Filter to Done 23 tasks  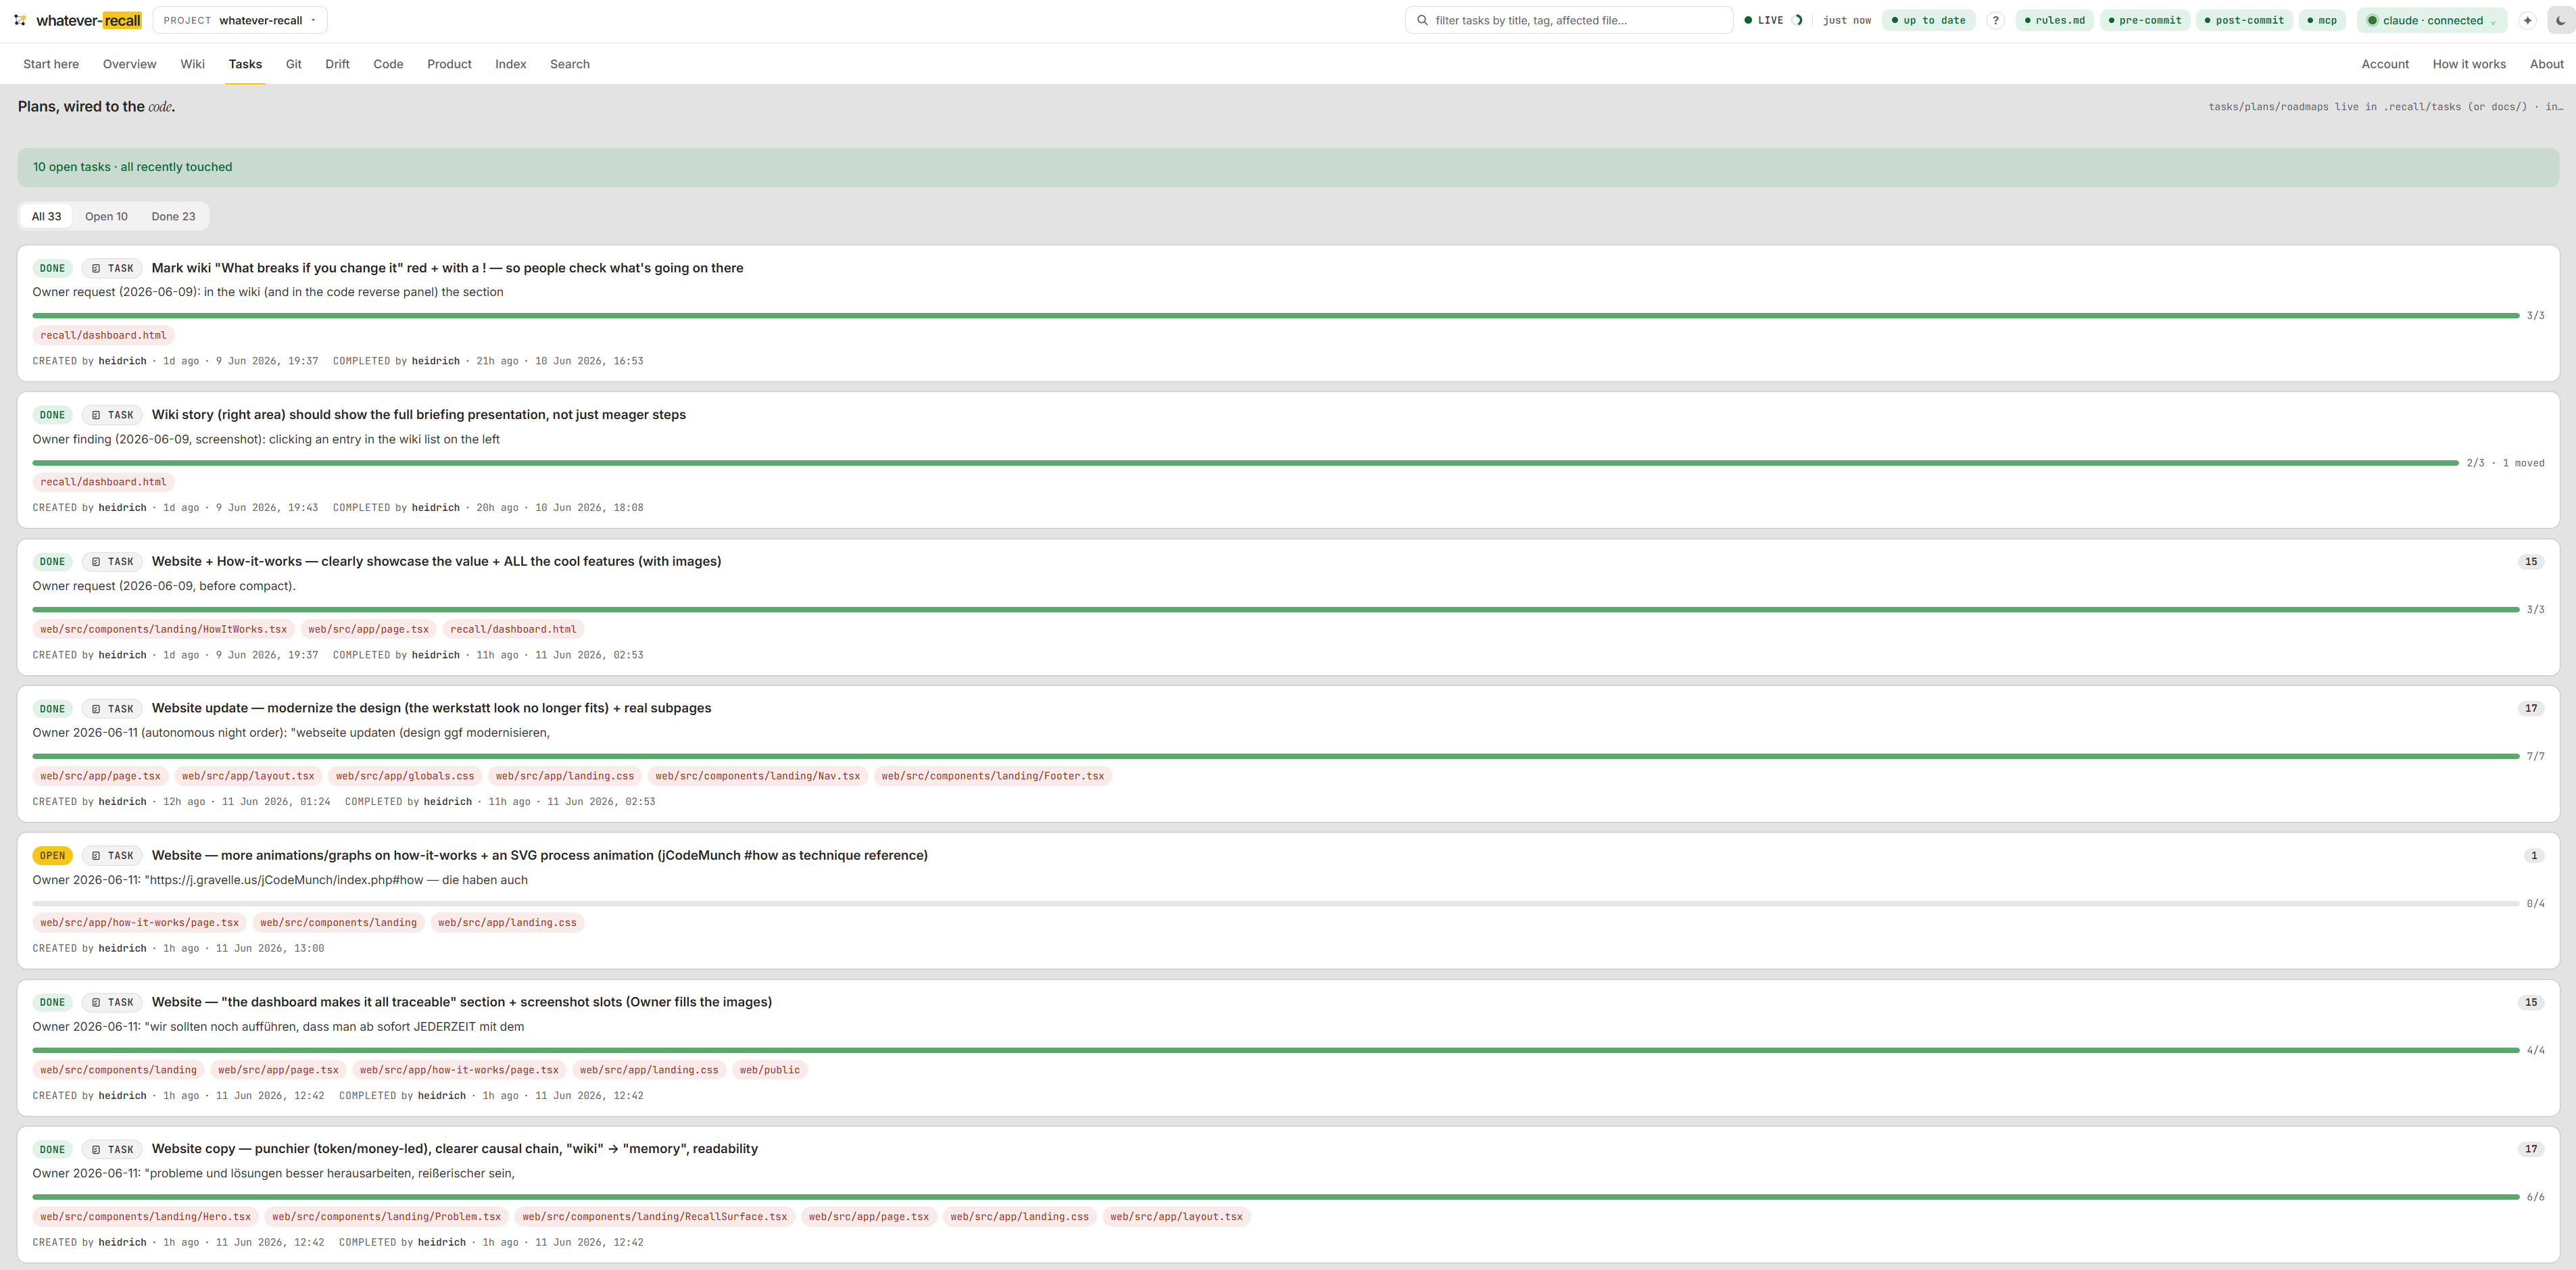(173, 216)
